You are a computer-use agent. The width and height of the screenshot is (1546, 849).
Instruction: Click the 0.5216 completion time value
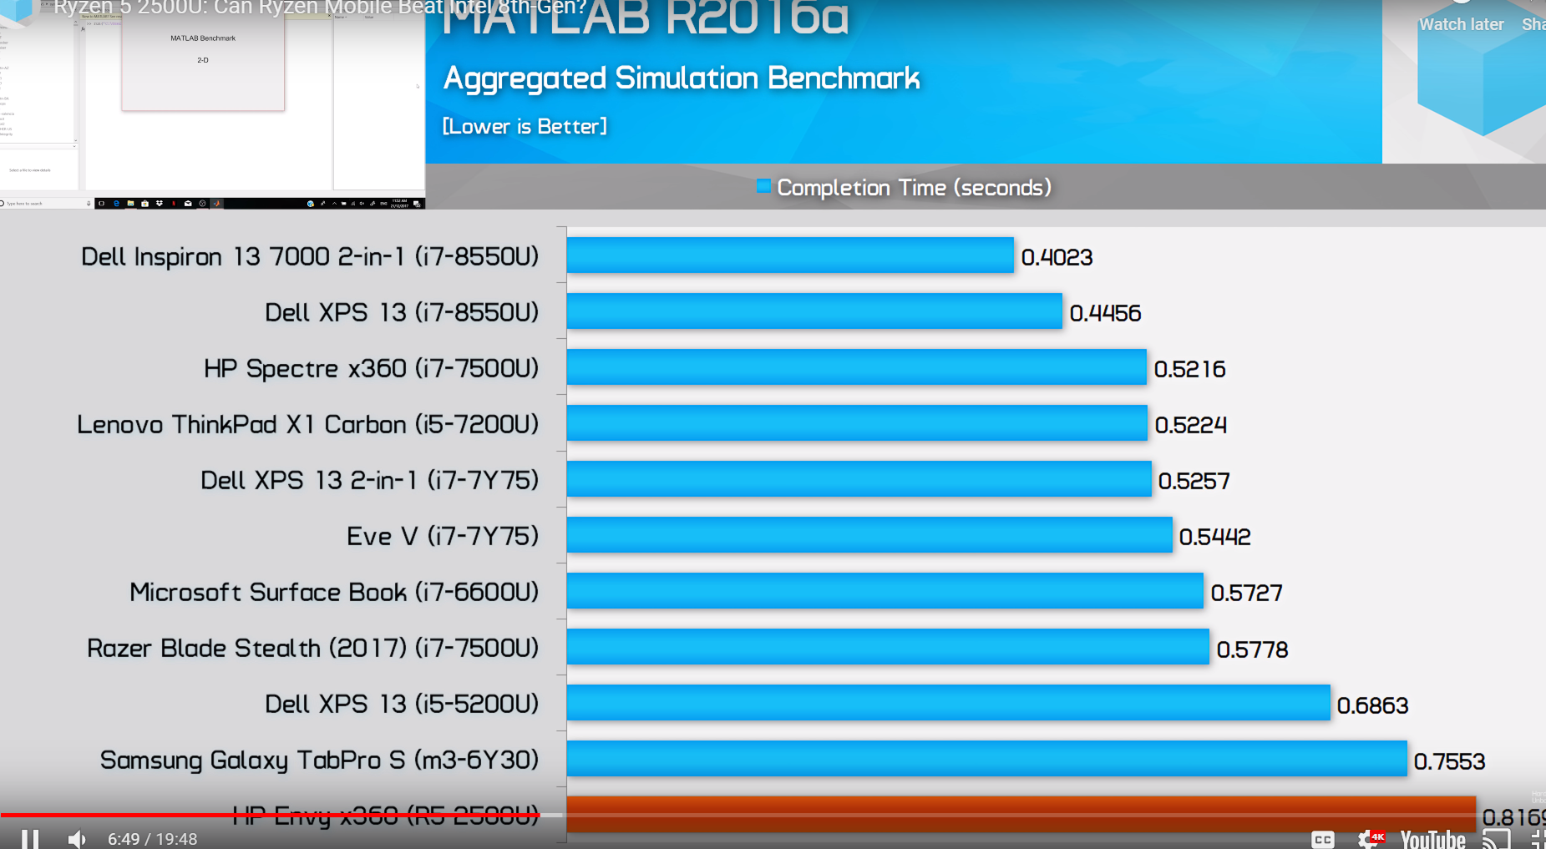(x=1189, y=369)
